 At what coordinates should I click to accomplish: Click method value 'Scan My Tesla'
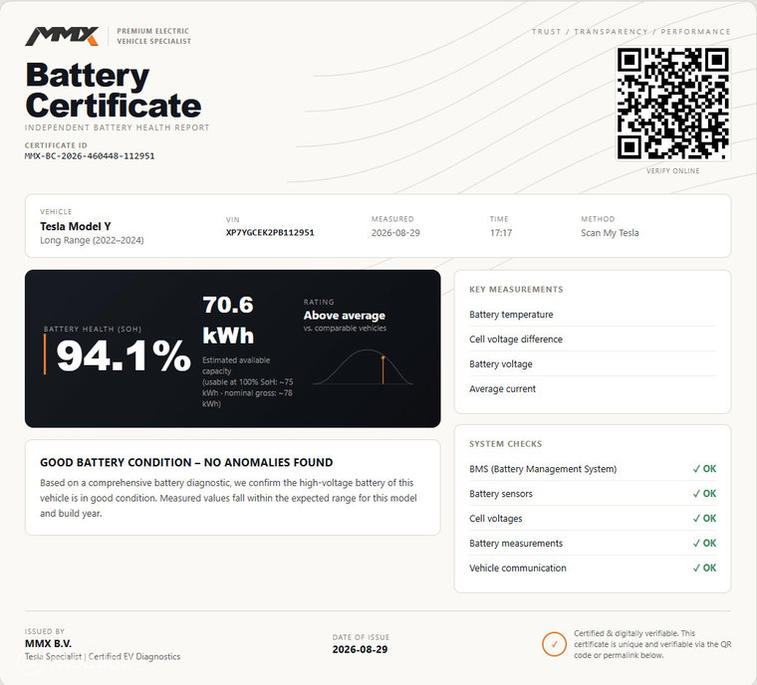[x=610, y=233]
